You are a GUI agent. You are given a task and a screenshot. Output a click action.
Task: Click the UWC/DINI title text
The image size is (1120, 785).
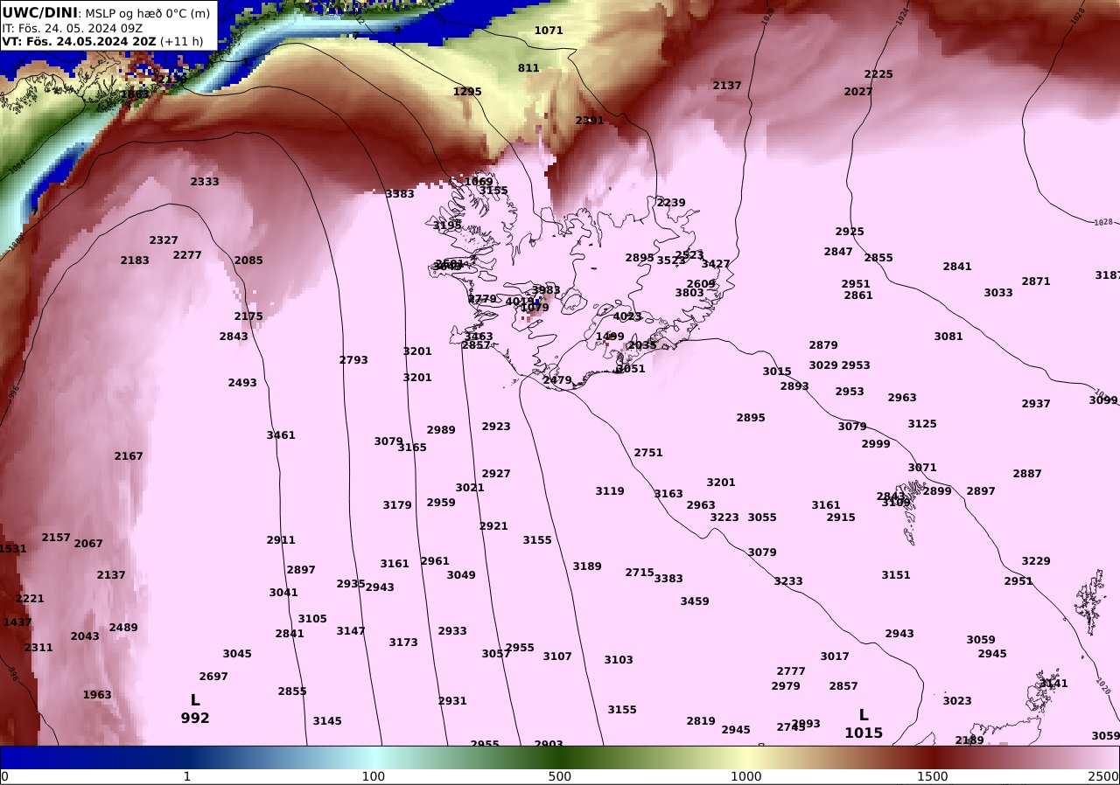(40, 12)
